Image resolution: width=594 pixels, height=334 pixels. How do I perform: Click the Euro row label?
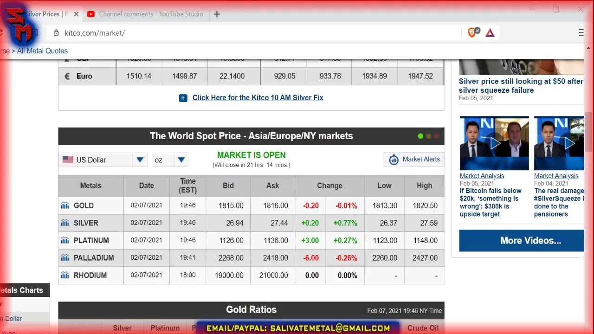(84, 76)
